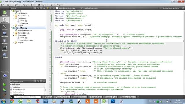Show the Результаты поиска output pane
The image size is (185, 104).
point(62,97)
